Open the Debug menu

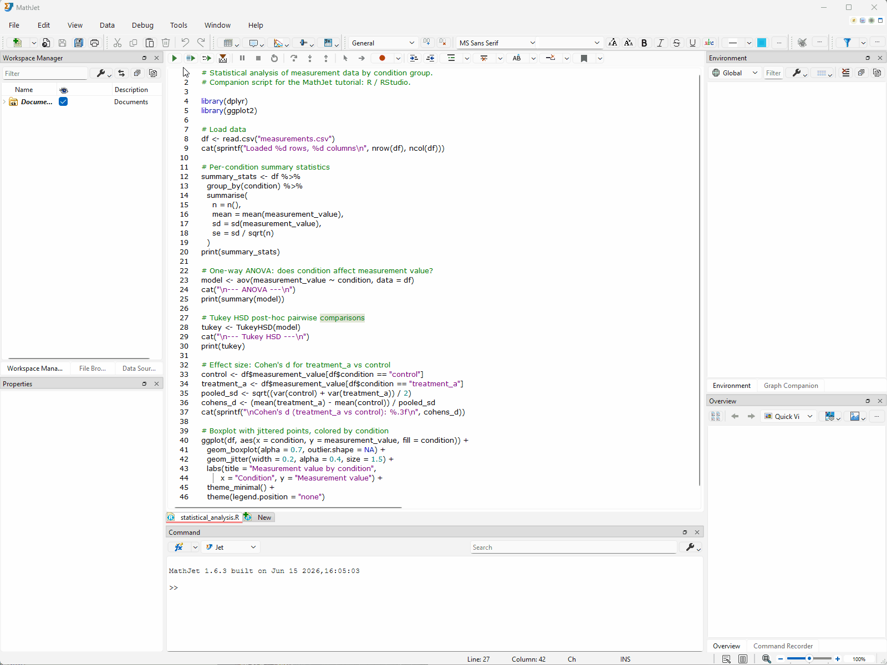tap(142, 25)
